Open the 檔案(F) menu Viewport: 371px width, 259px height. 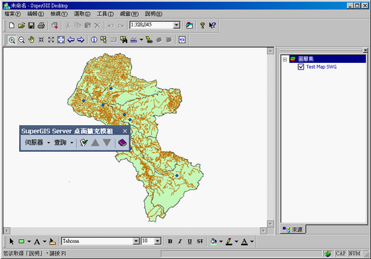click(13, 14)
